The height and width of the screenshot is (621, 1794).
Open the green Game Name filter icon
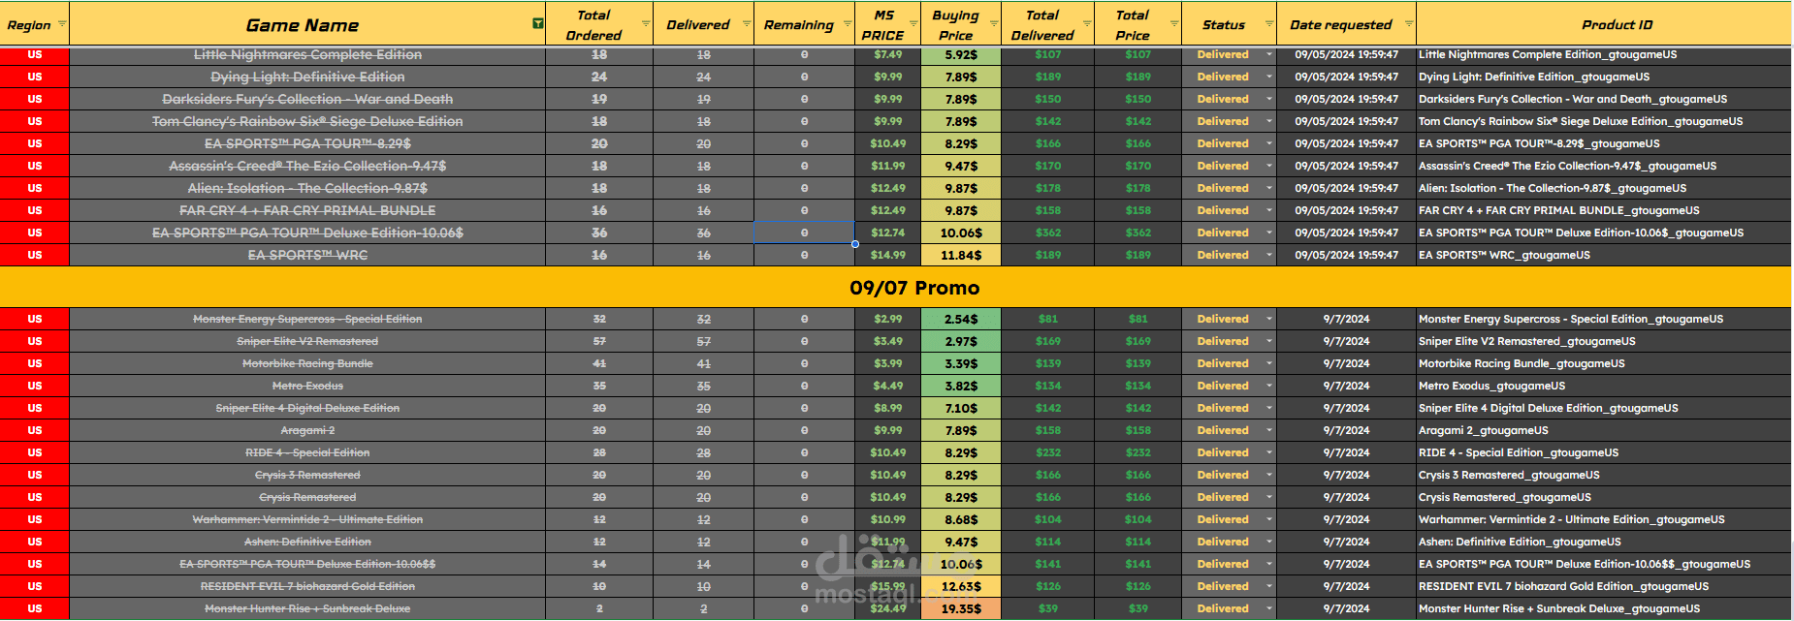pos(538,23)
